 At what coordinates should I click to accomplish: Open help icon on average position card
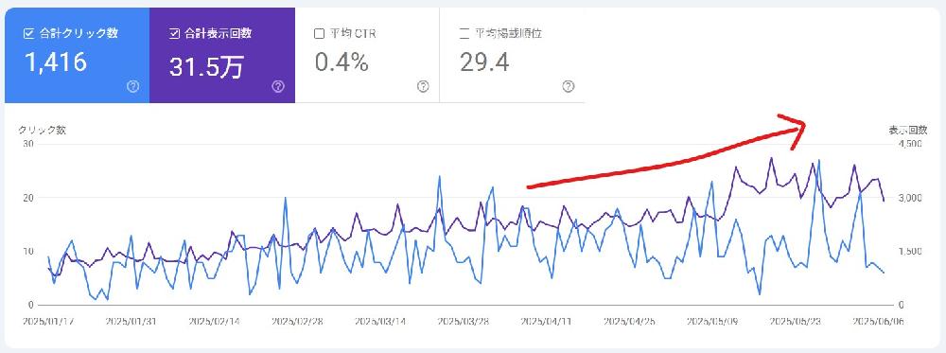pos(568,86)
